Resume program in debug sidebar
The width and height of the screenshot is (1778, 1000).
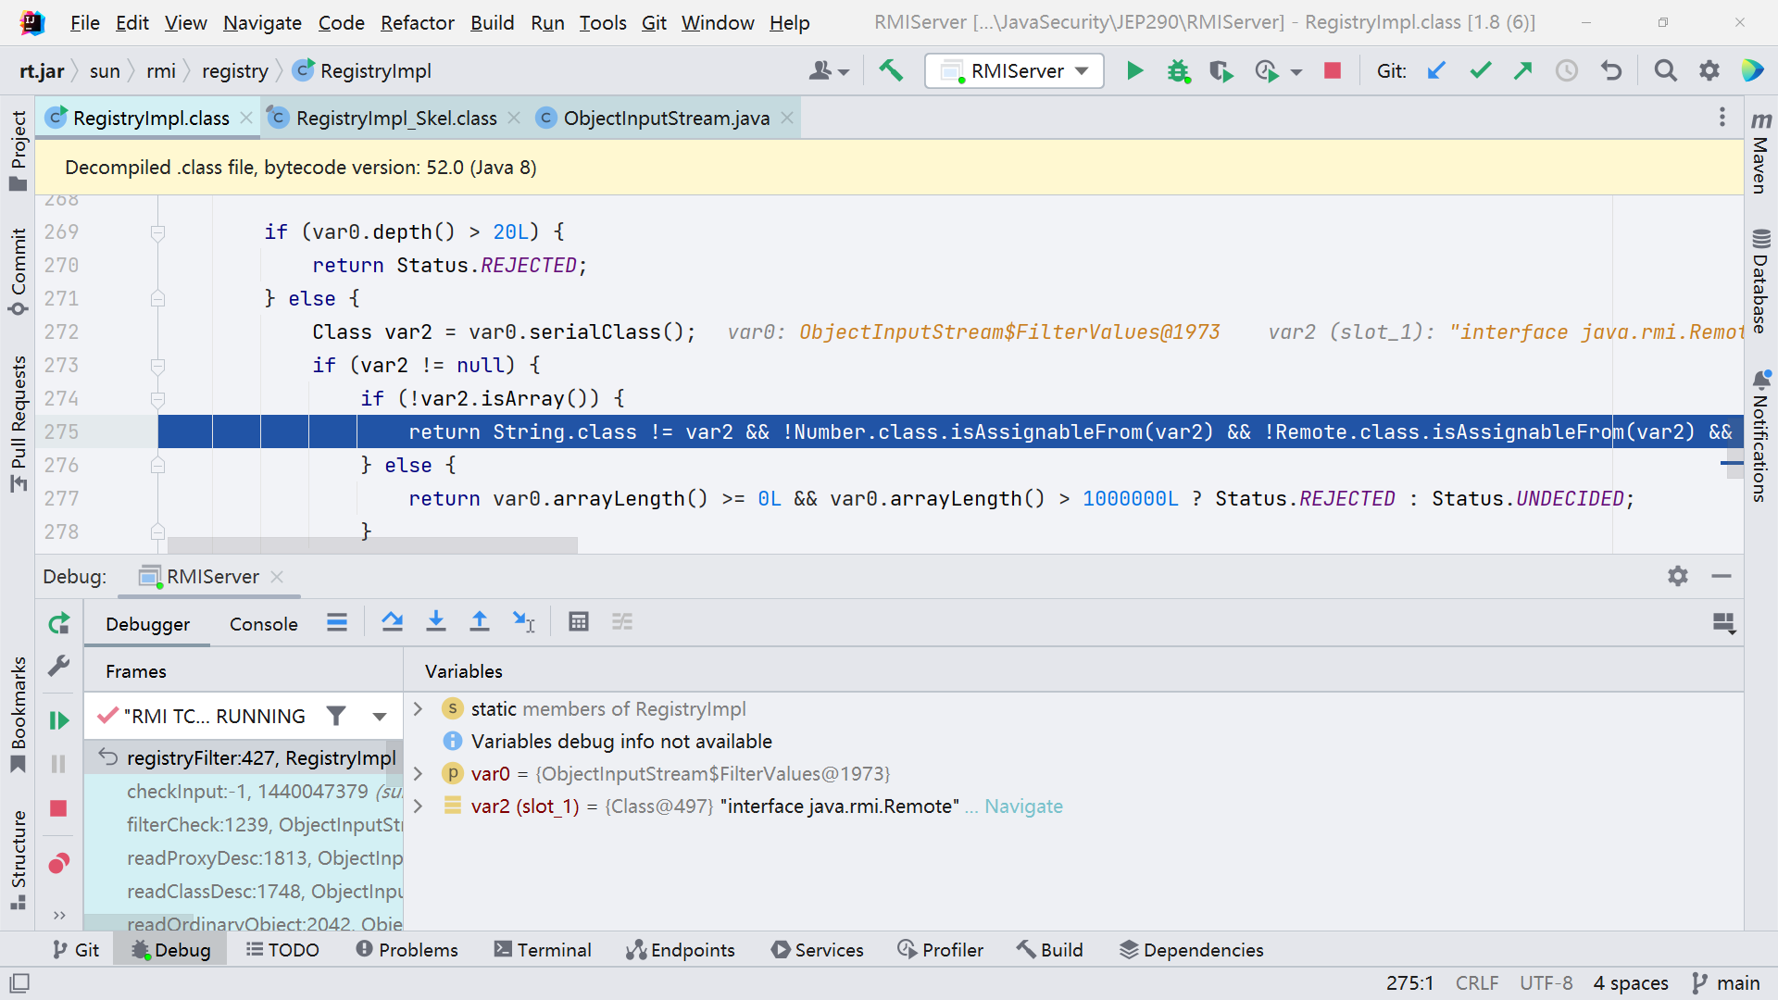[58, 719]
